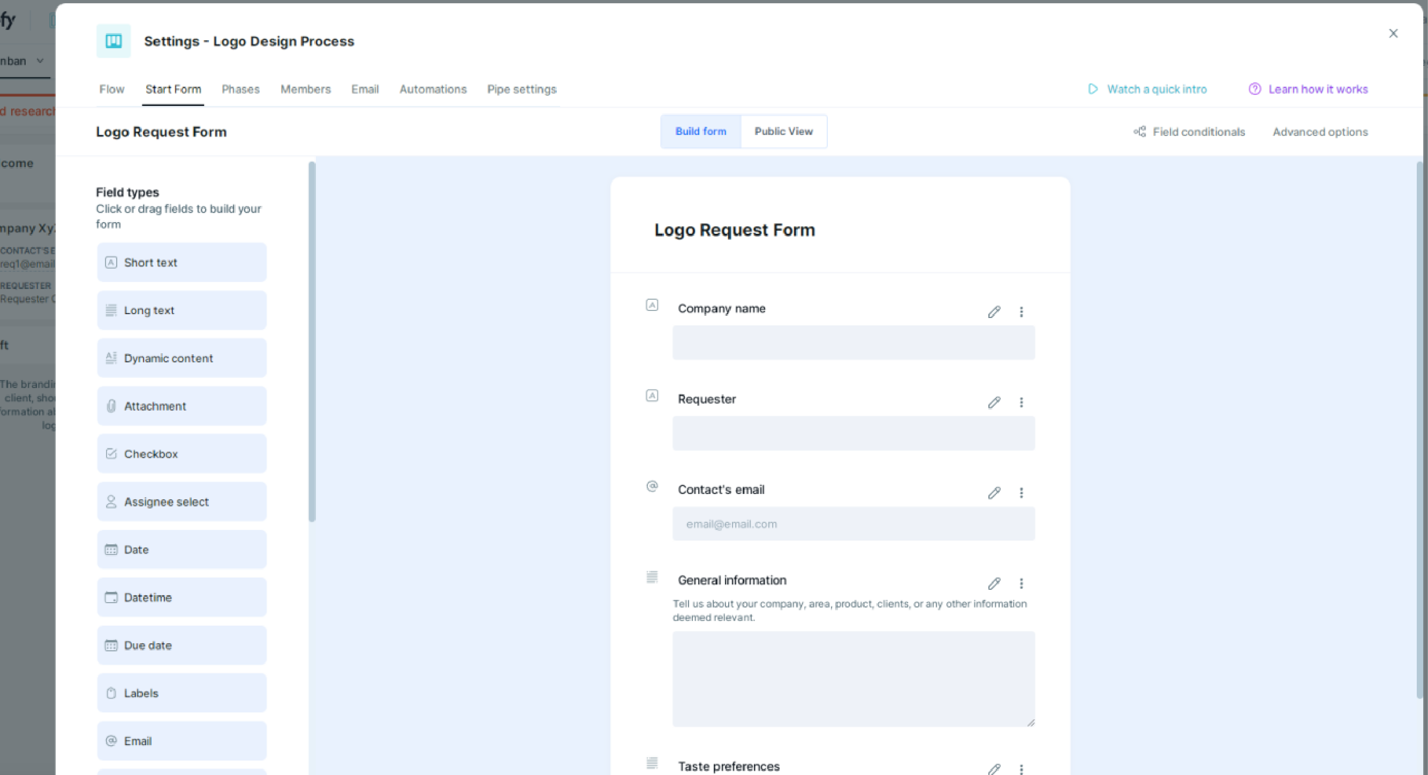This screenshot has width=1428, height=775.
Task: Switch to the Automations tab
Action: [x=433, y=89]
